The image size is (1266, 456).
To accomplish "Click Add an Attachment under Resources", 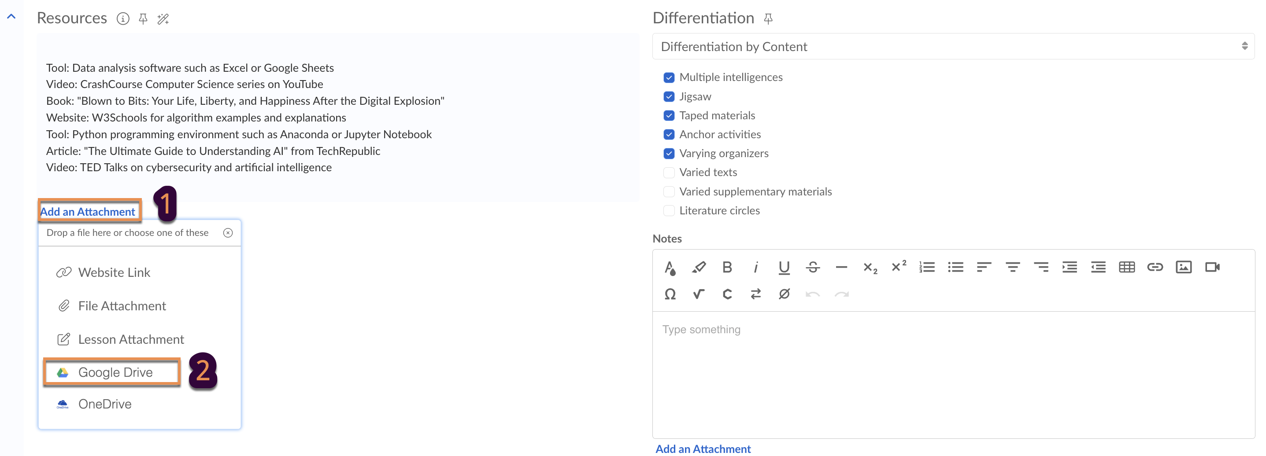I will pos(88,212).
